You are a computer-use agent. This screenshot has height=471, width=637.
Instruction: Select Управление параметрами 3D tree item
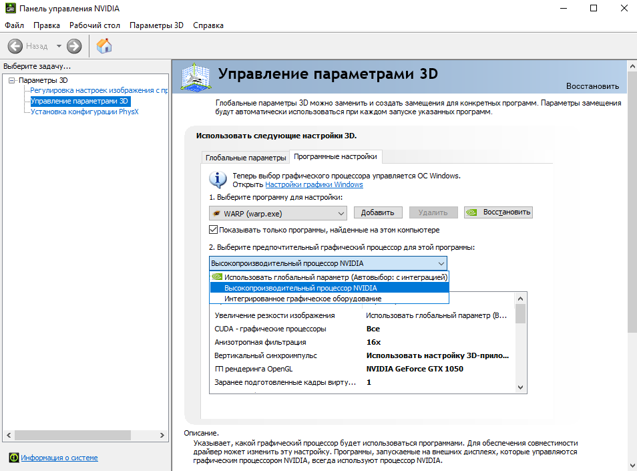pos(80,101)
